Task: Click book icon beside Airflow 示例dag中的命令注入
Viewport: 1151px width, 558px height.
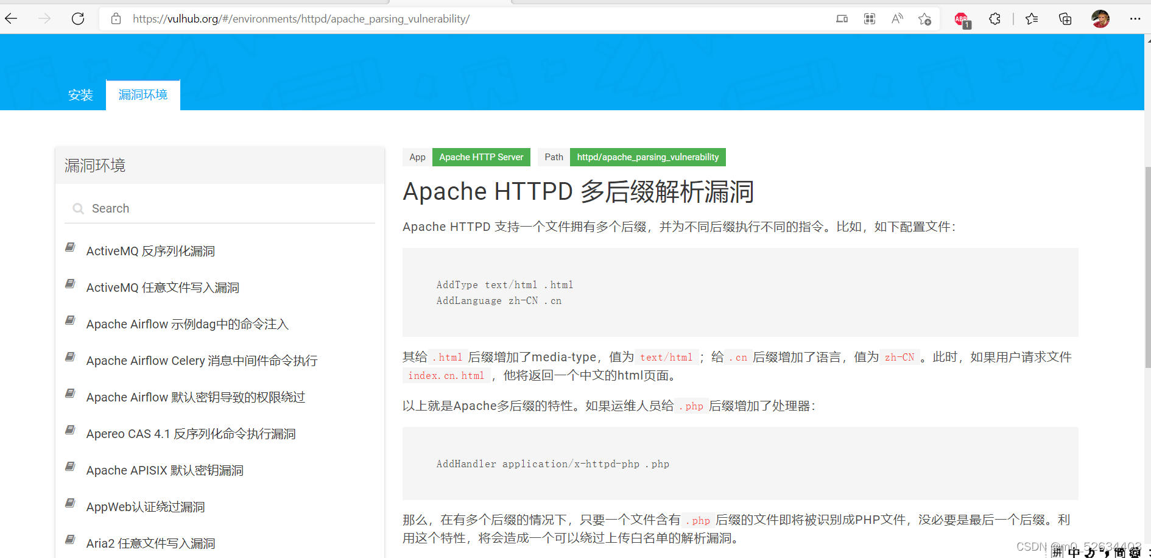Action: pyautogui.click(x=71, y=320)
